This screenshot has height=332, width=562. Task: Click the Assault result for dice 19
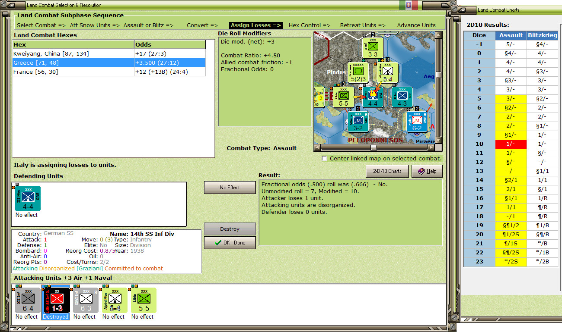pyautogui.click(x=511, y=226)
